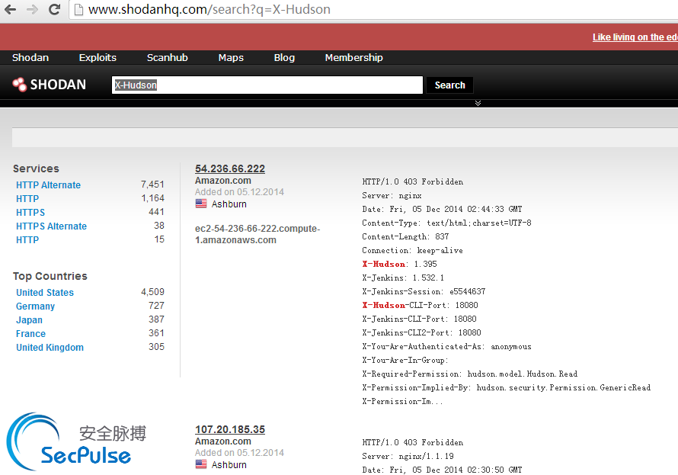Click Ashburn under 107.20.185.35
This screenshot has height=475, width=678.
(229, 464)
